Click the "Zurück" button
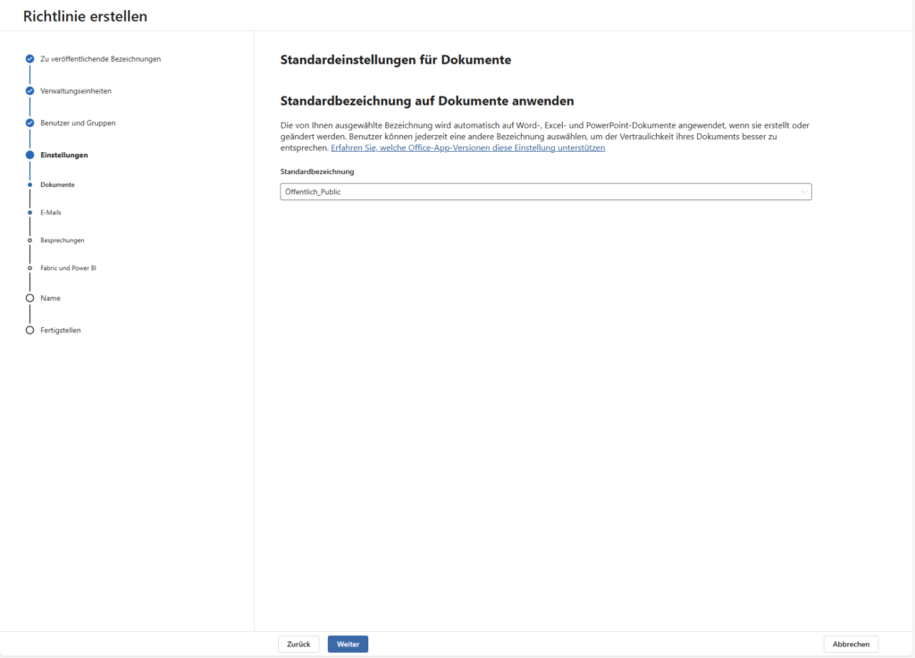The width and height of the screenshot is (915, 658). coord(298,644)
